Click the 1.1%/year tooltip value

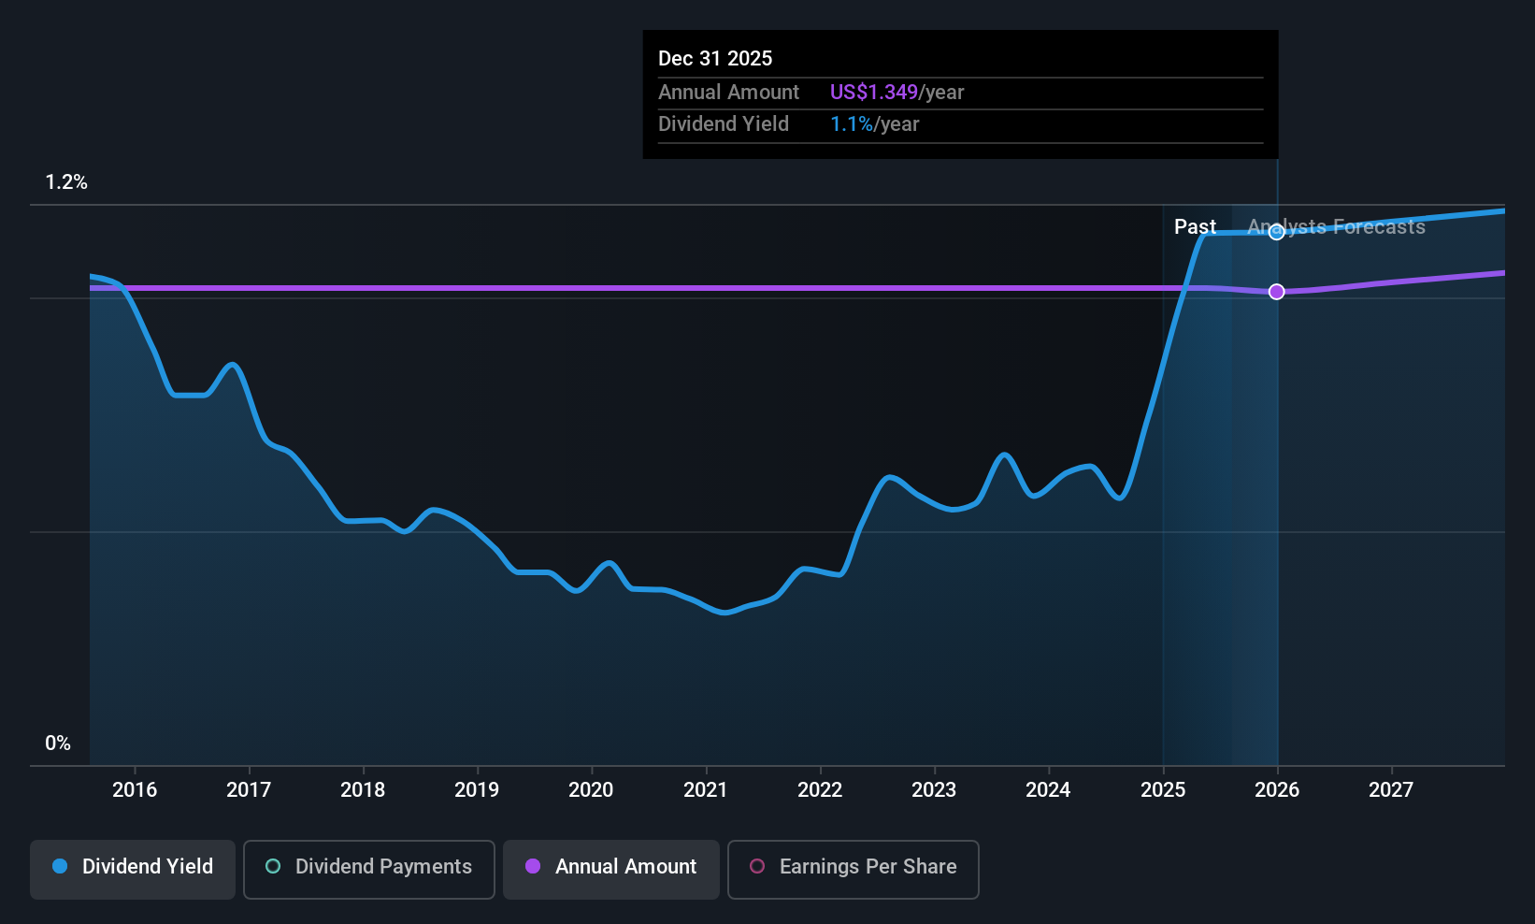click(x=875, y=124)
